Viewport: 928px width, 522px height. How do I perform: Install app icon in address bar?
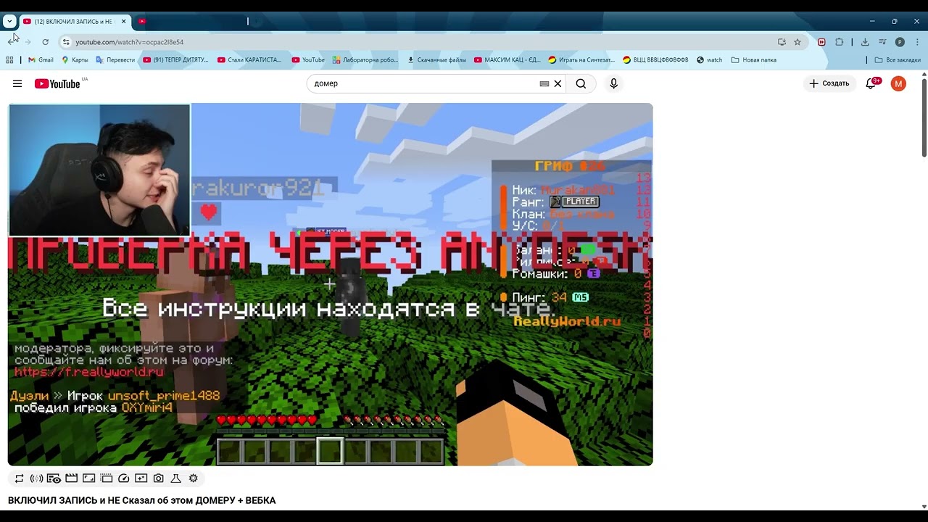coord(782,42)
